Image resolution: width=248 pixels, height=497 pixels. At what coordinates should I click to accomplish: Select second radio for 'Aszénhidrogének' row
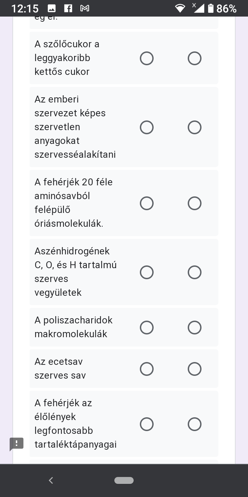click(195, 272)
